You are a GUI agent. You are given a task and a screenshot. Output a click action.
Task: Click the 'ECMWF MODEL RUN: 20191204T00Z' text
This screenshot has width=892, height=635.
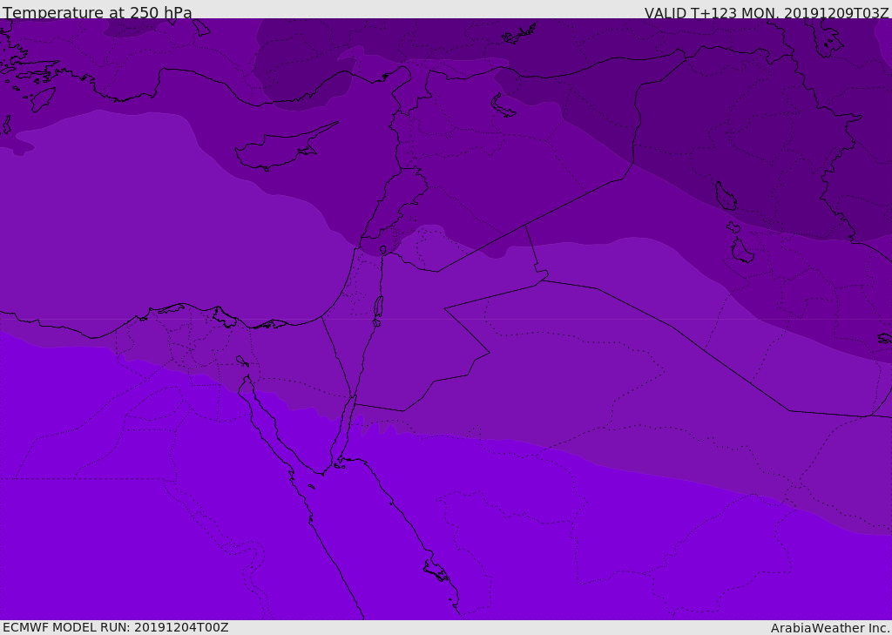(x=116, y=627)
